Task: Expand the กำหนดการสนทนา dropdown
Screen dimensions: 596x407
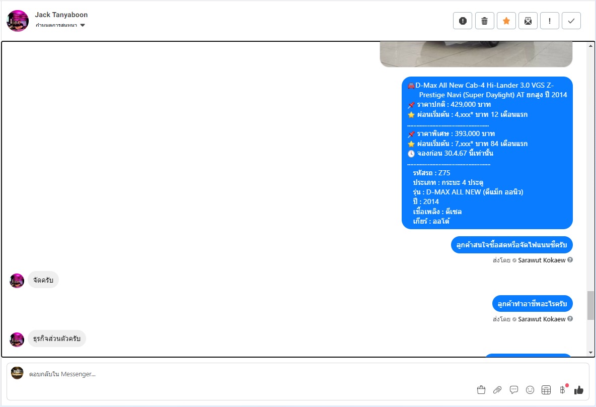Action: point(60,25)
